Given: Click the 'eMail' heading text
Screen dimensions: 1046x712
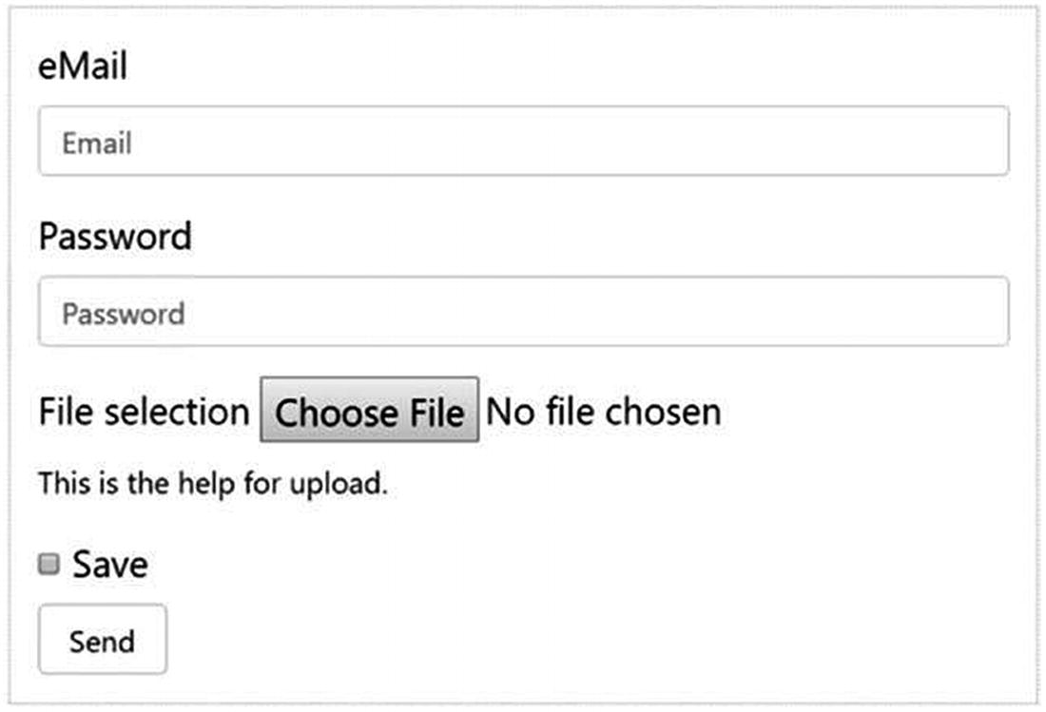Looking at the screenshot, I should click(83, 67).
